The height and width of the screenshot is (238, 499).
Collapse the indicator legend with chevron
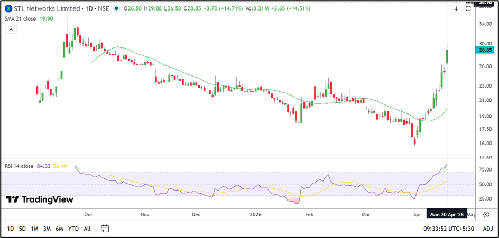click(11, 31)
